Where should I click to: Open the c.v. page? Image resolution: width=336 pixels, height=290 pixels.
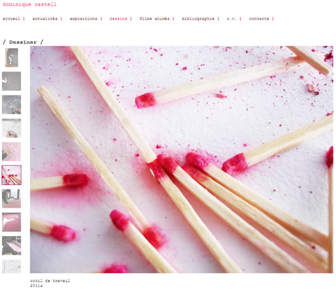click(232, 19)
